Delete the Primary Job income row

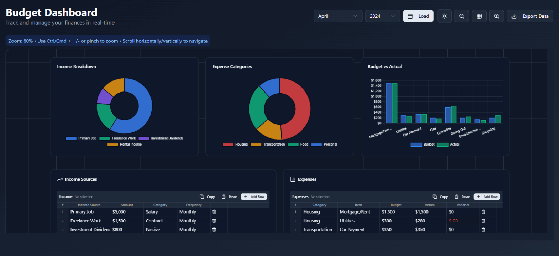214,212
